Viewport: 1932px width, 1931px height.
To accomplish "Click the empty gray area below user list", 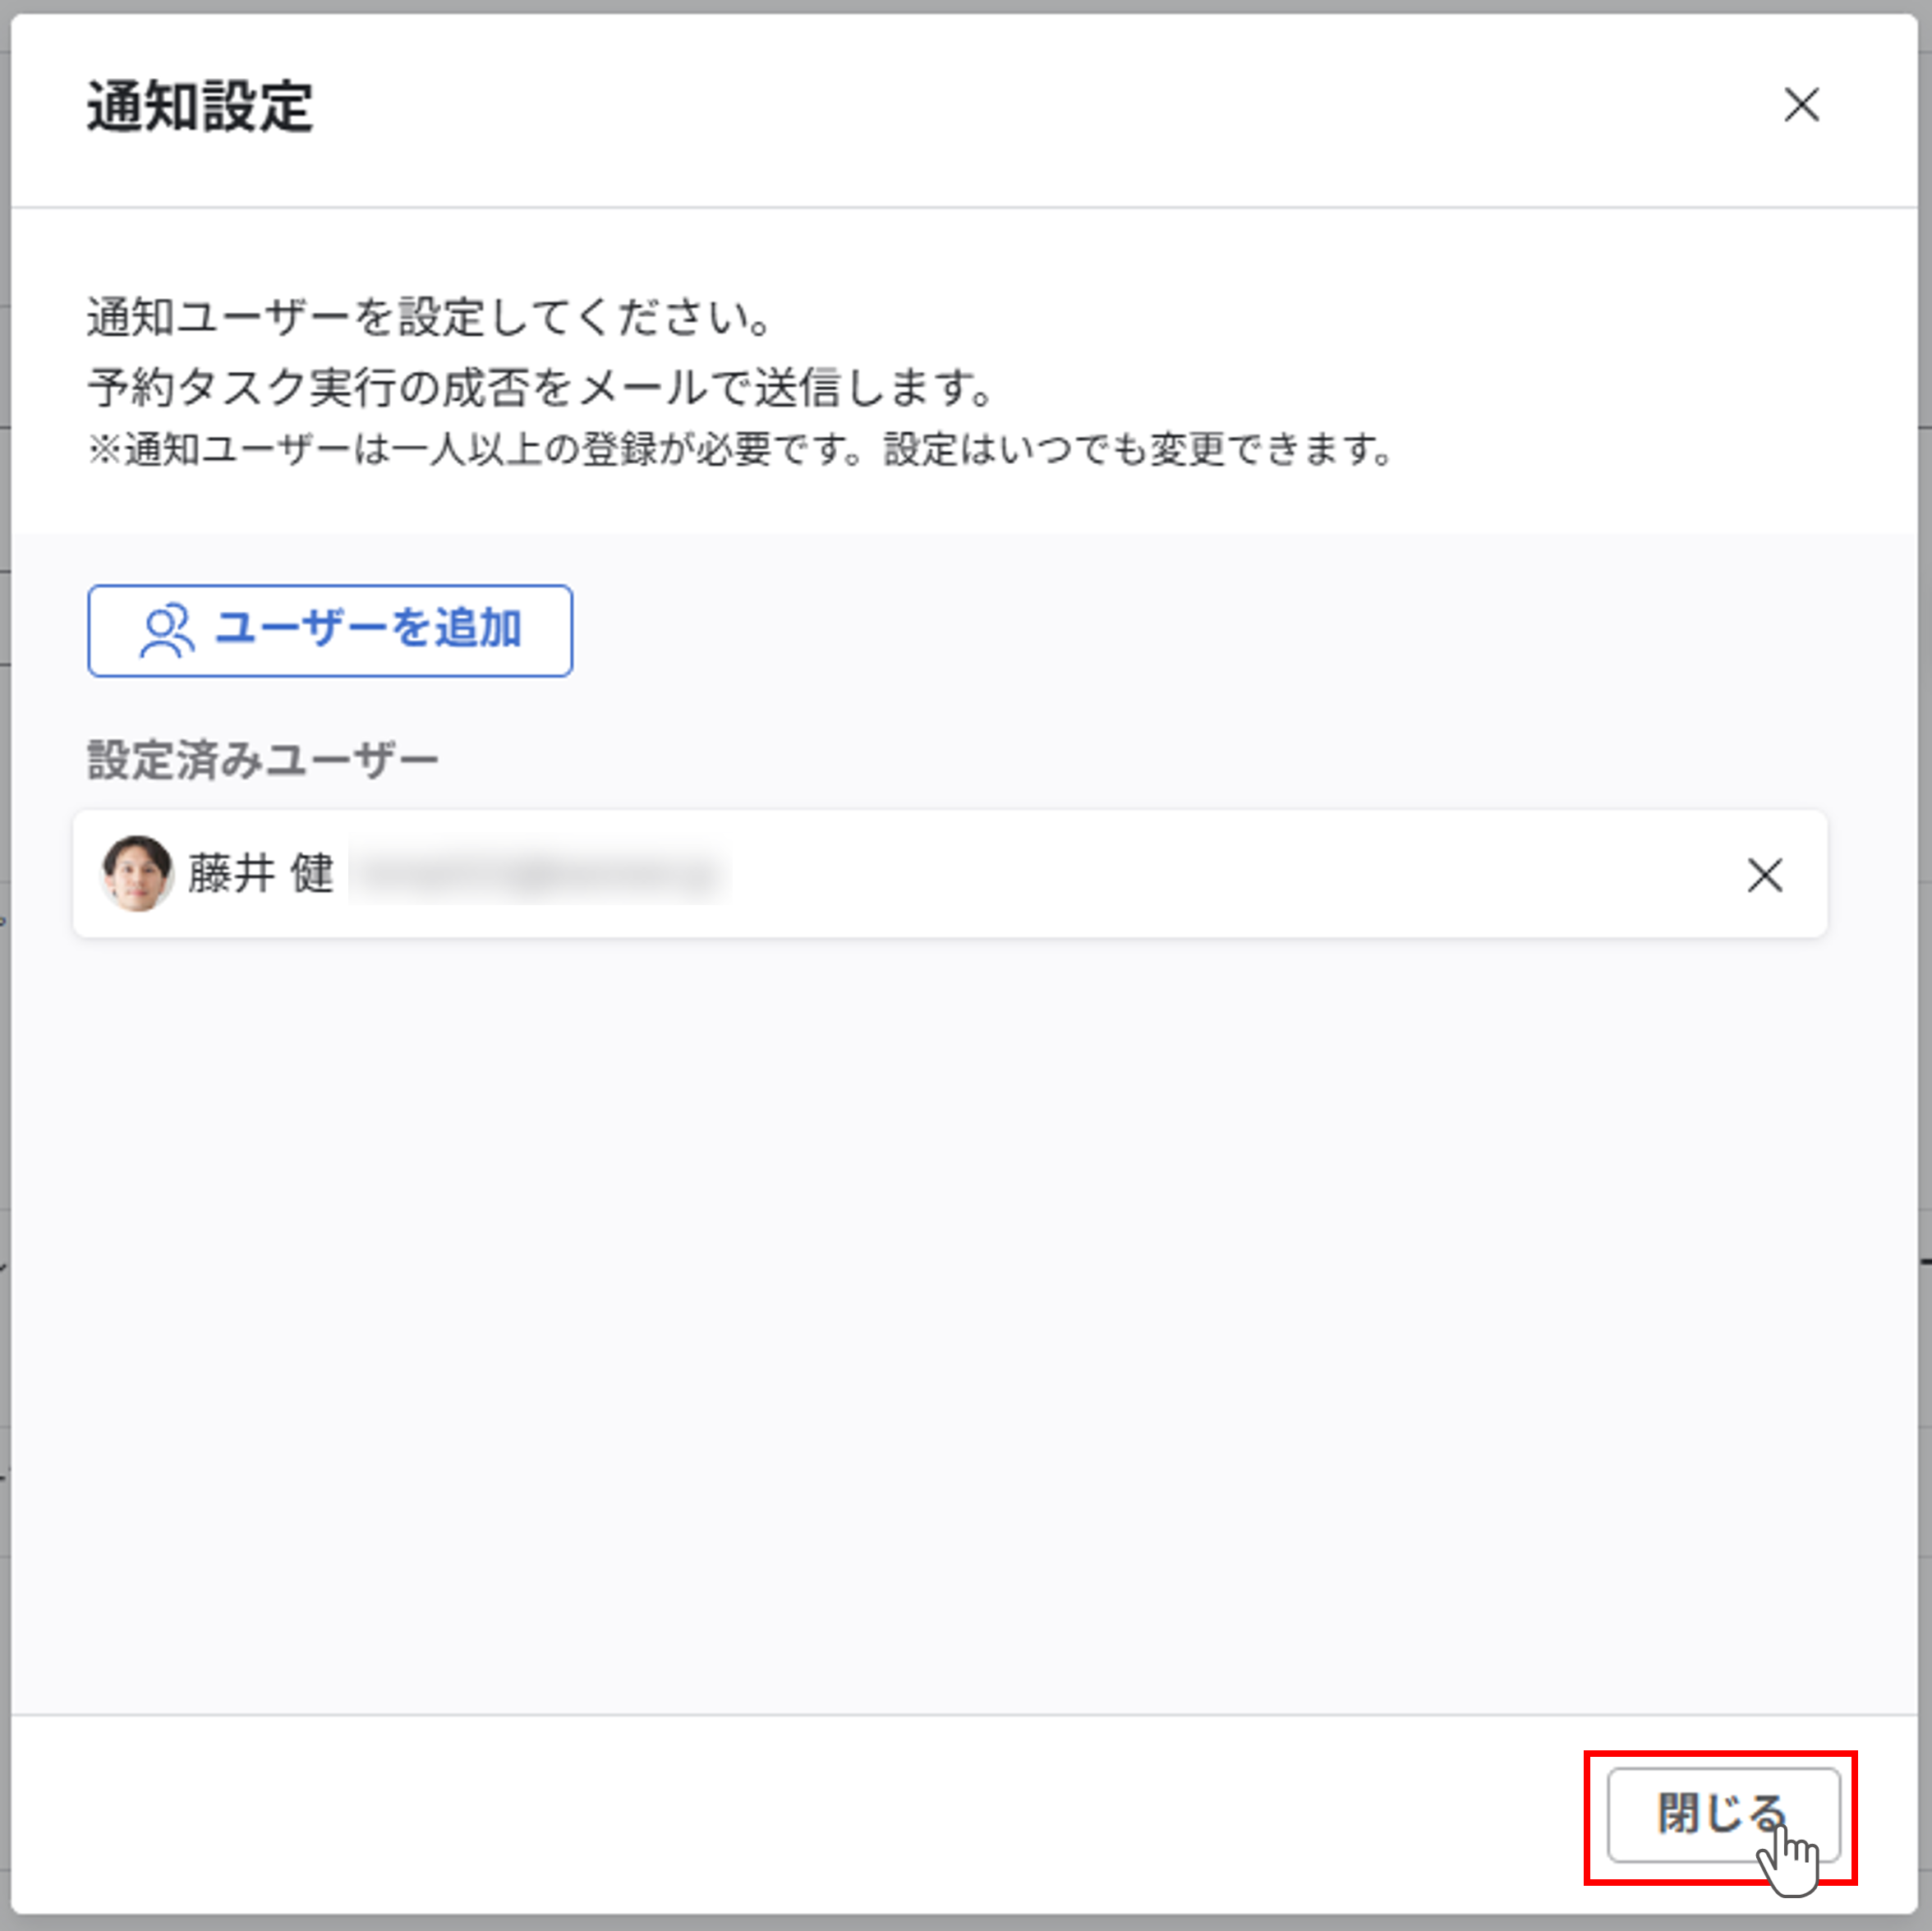I will coord(960,1300).
